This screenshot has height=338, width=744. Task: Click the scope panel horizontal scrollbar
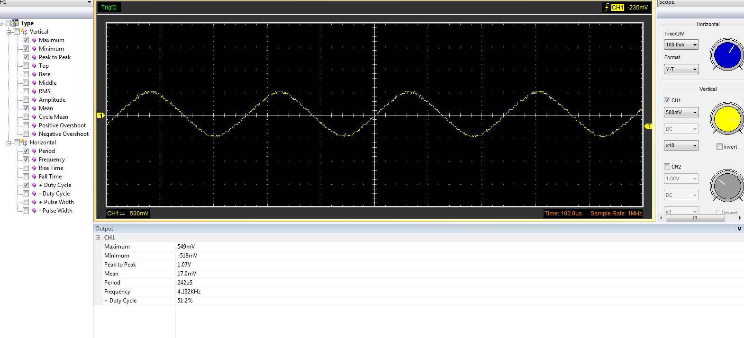click(695, 218)
